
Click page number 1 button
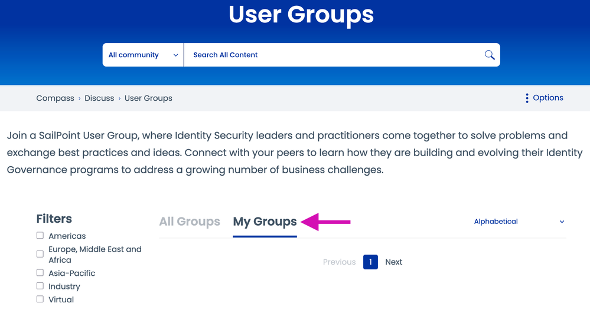tap(370, 262)
